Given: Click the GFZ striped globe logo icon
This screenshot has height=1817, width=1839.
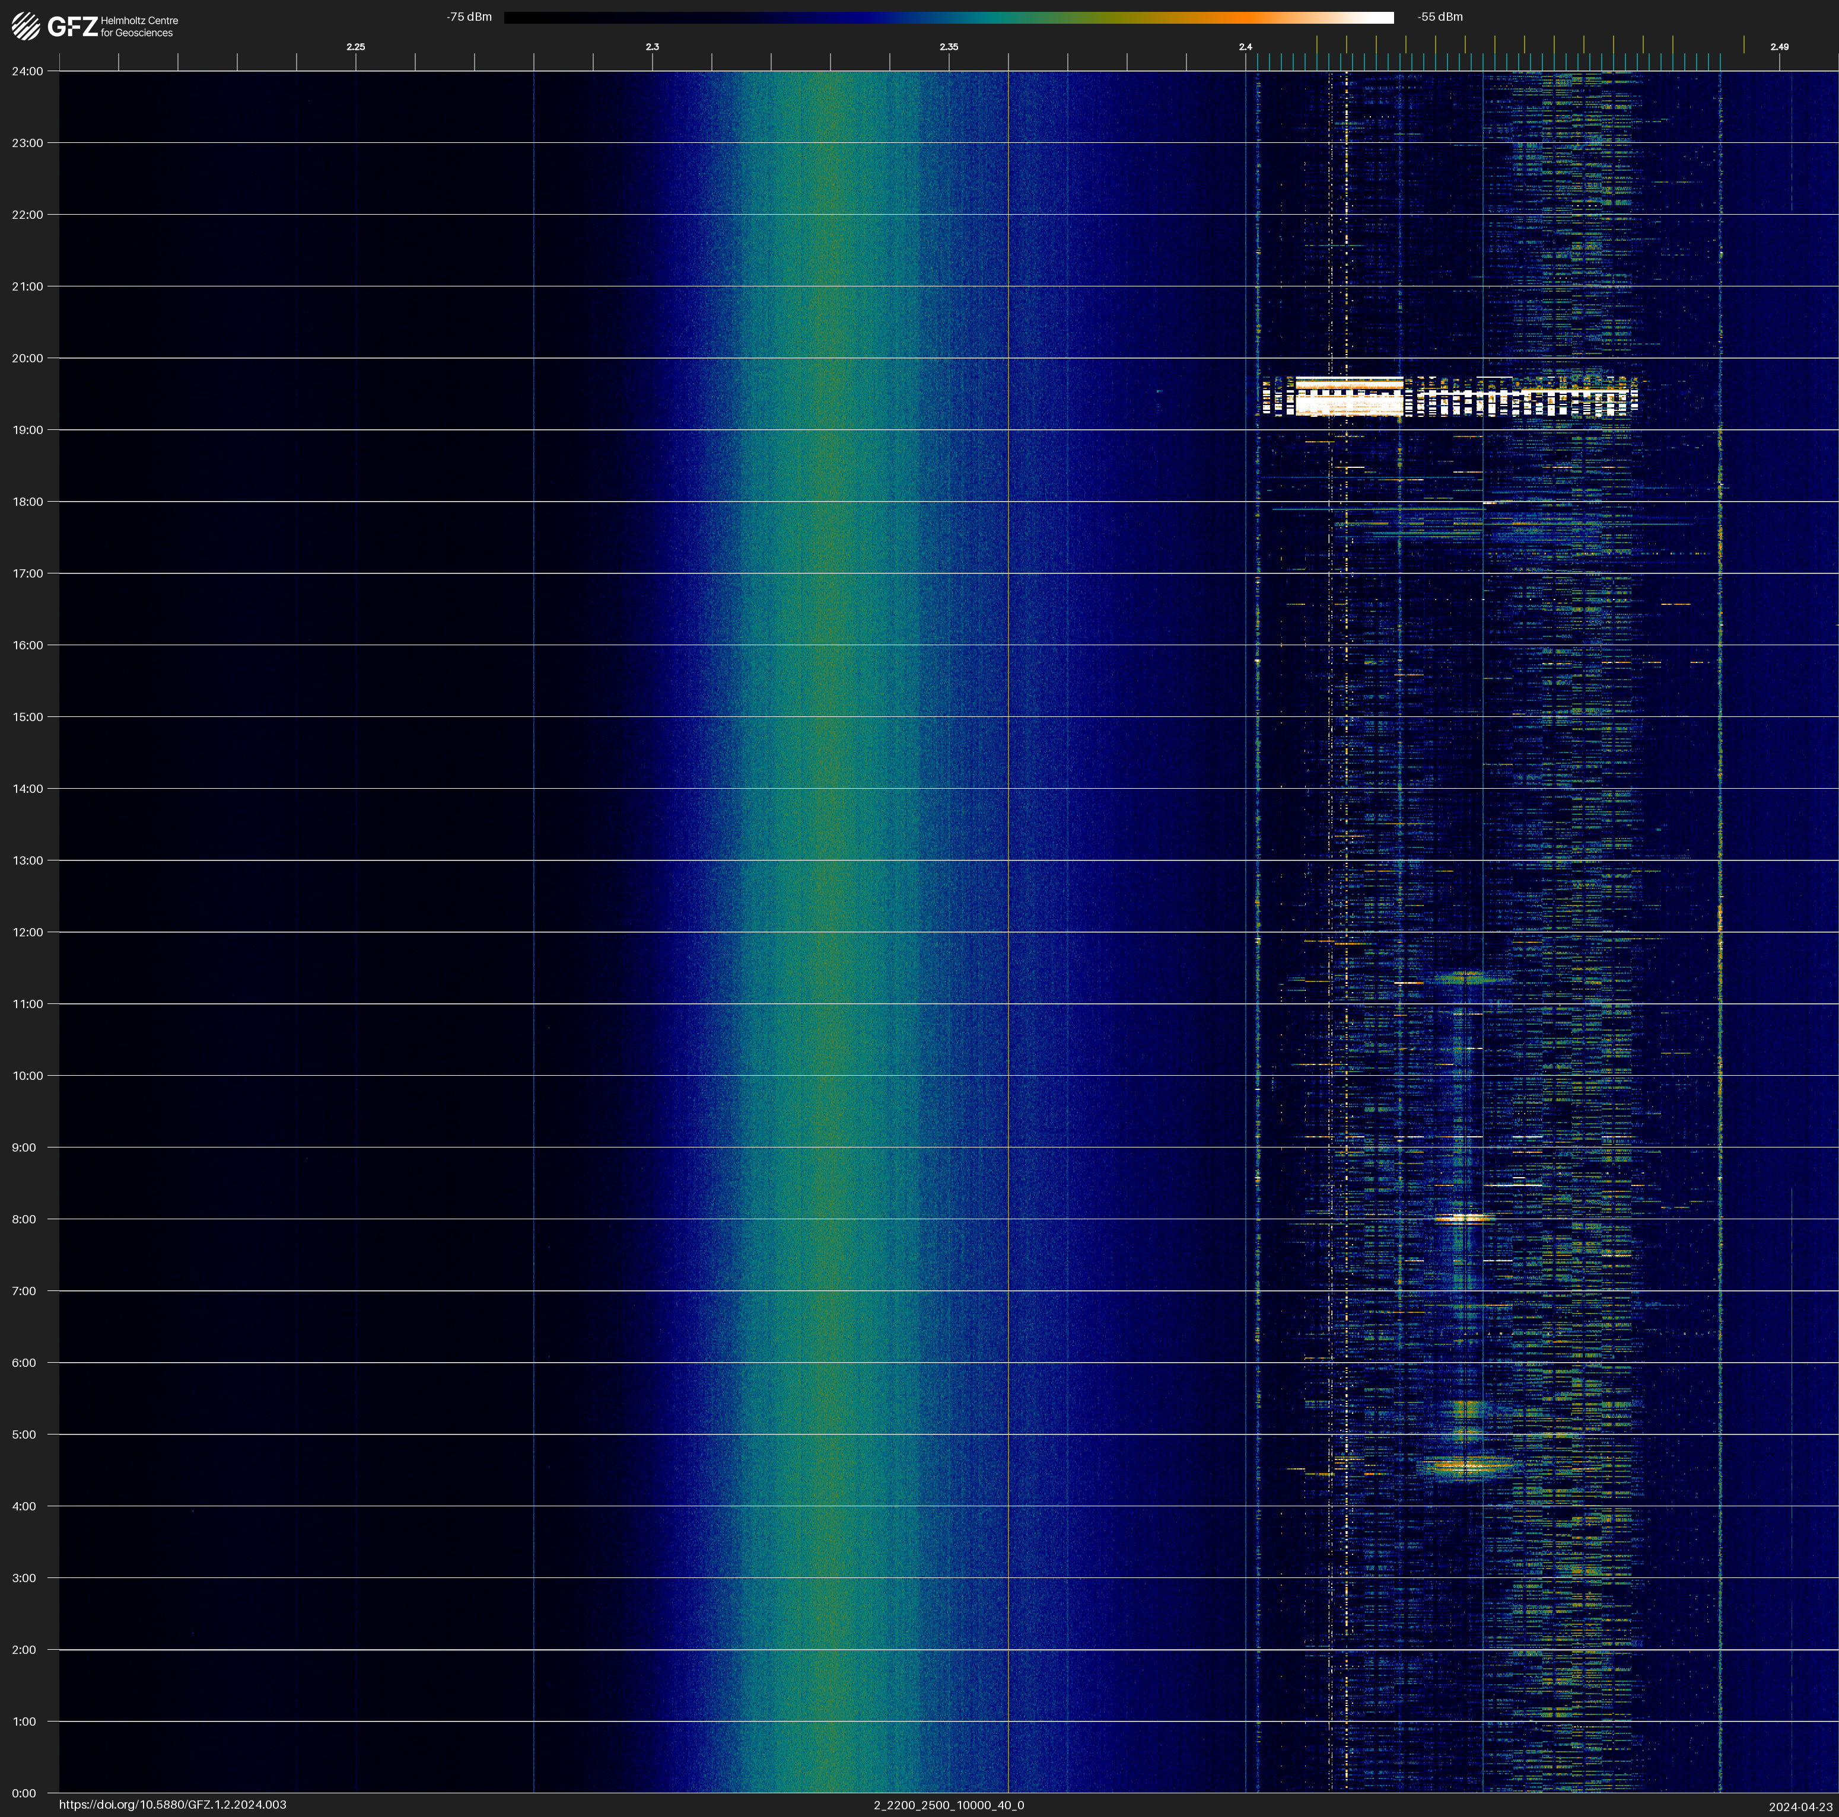Looking at the screenshot, I should click(26, 25).
